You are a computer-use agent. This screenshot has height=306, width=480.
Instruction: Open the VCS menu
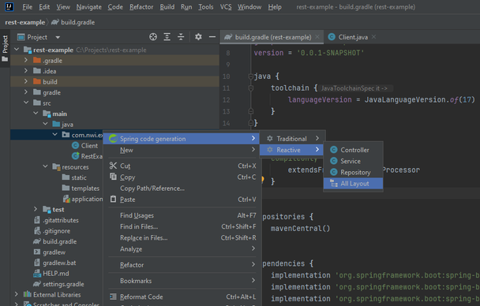pos(226,7)
